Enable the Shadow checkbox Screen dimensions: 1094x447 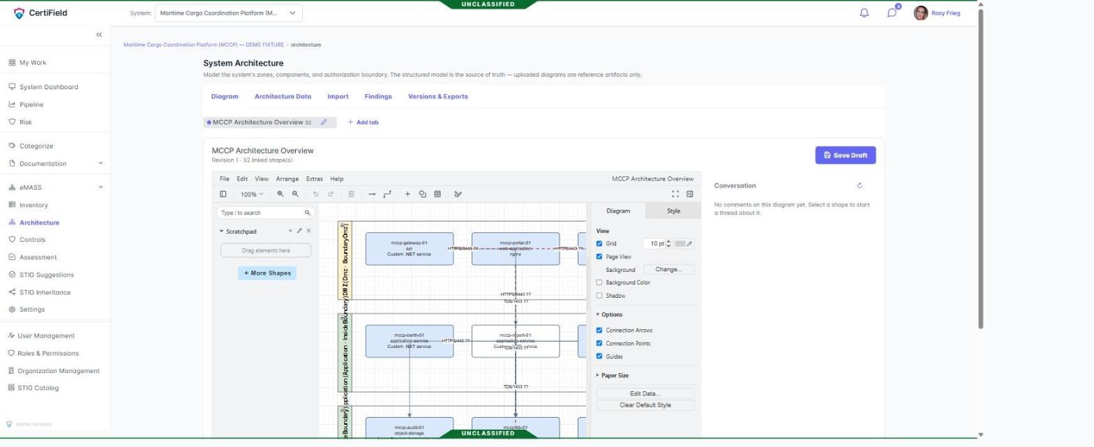click(599, 296)
